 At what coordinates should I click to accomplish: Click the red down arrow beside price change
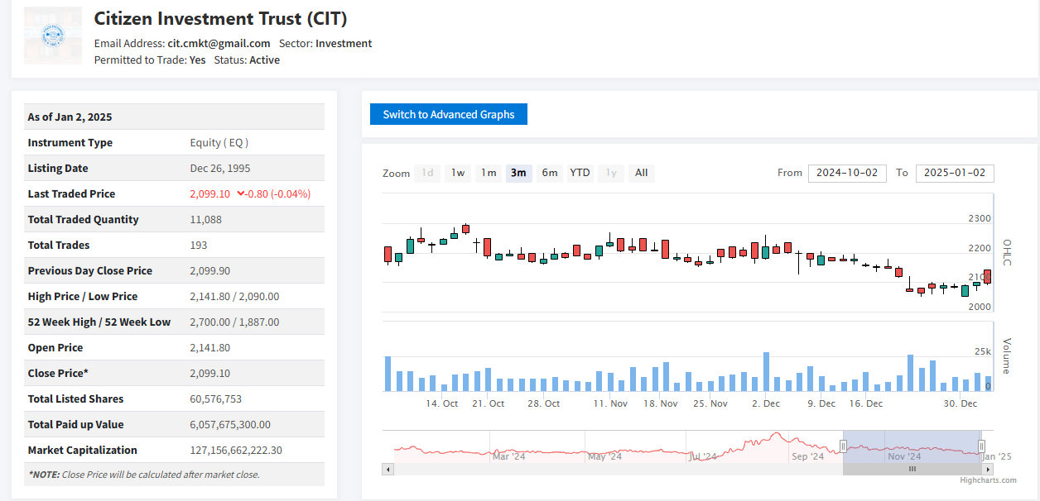click(x=241, y=193)
